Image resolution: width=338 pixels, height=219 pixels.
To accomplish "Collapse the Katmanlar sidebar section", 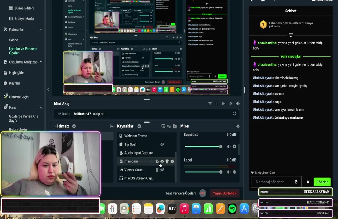I will [41, 30].
